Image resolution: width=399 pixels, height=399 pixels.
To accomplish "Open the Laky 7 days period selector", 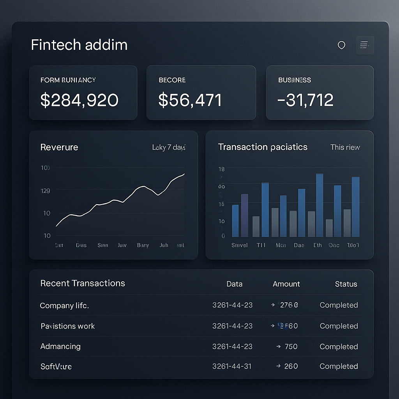I will (169, 147).
